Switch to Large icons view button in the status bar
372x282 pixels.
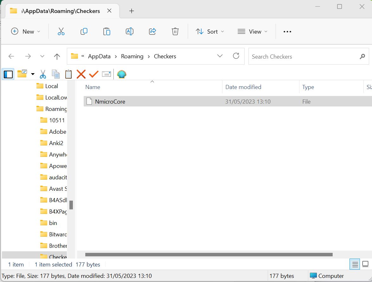pyautogui.click(x=365, y=264)
